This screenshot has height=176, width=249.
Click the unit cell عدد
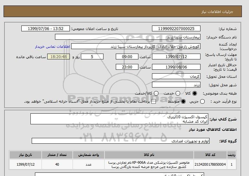89,164
